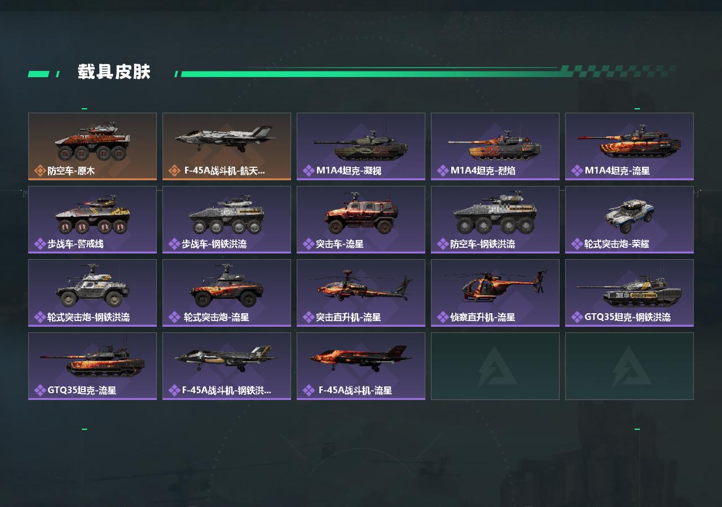The image size is (722, 507).
Task: Click the first empty skin slot
Action: 495,366
